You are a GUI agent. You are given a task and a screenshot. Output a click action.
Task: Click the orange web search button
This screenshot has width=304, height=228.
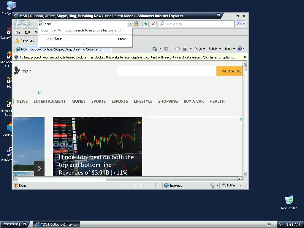[x=229, y=71]
